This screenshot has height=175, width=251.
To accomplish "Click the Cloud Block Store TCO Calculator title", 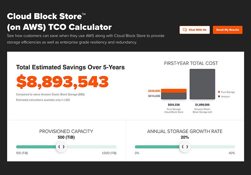I will point(59,22).
